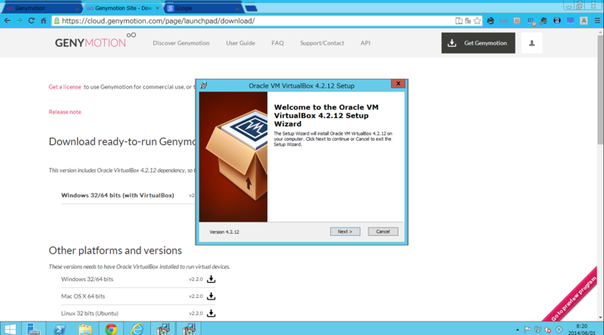The width and height of the screenshot is (604, 335).
Task: Click the VirtualBox setup title bar icon
Action: 203,85
